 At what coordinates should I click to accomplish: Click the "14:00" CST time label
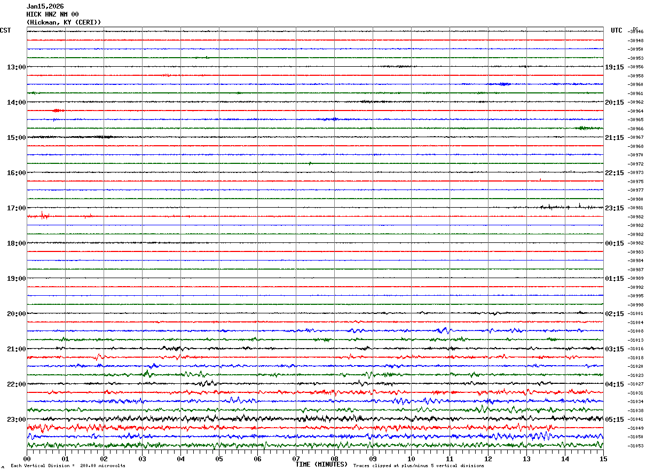(17, 103)
